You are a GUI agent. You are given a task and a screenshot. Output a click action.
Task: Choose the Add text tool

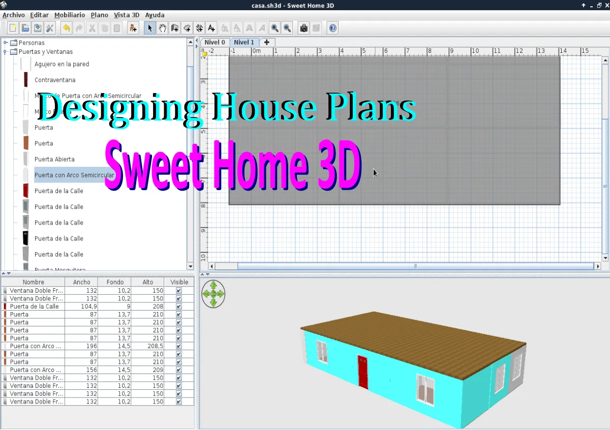(211, 28)
